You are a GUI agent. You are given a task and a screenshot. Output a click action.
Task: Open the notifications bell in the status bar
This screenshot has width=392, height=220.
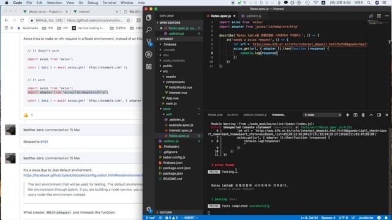[386, 218]
